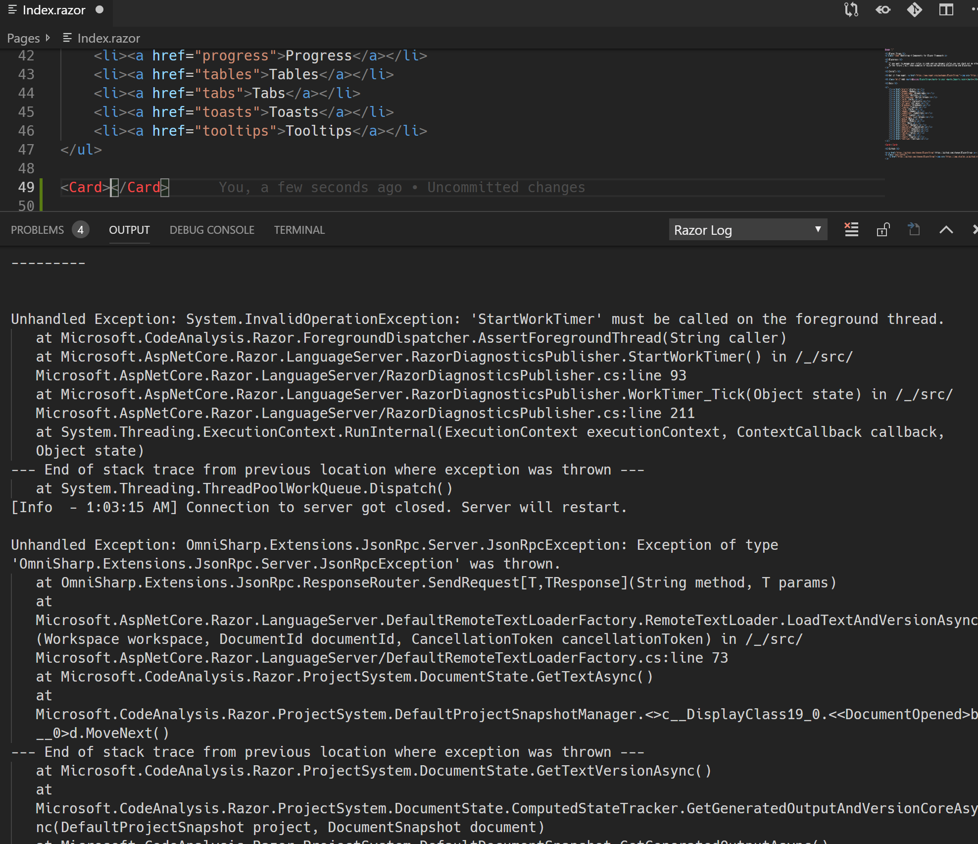This screenshot has width=978, height=844.
Task: Clear the Razor Log output
Action: point(851,229)
